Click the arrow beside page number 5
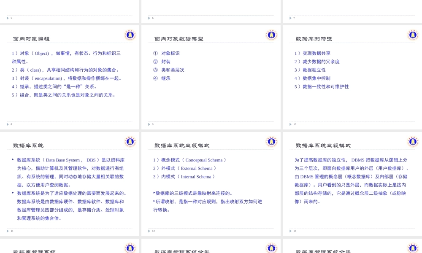This screenshot has height=253, width=422. point(8,18)
